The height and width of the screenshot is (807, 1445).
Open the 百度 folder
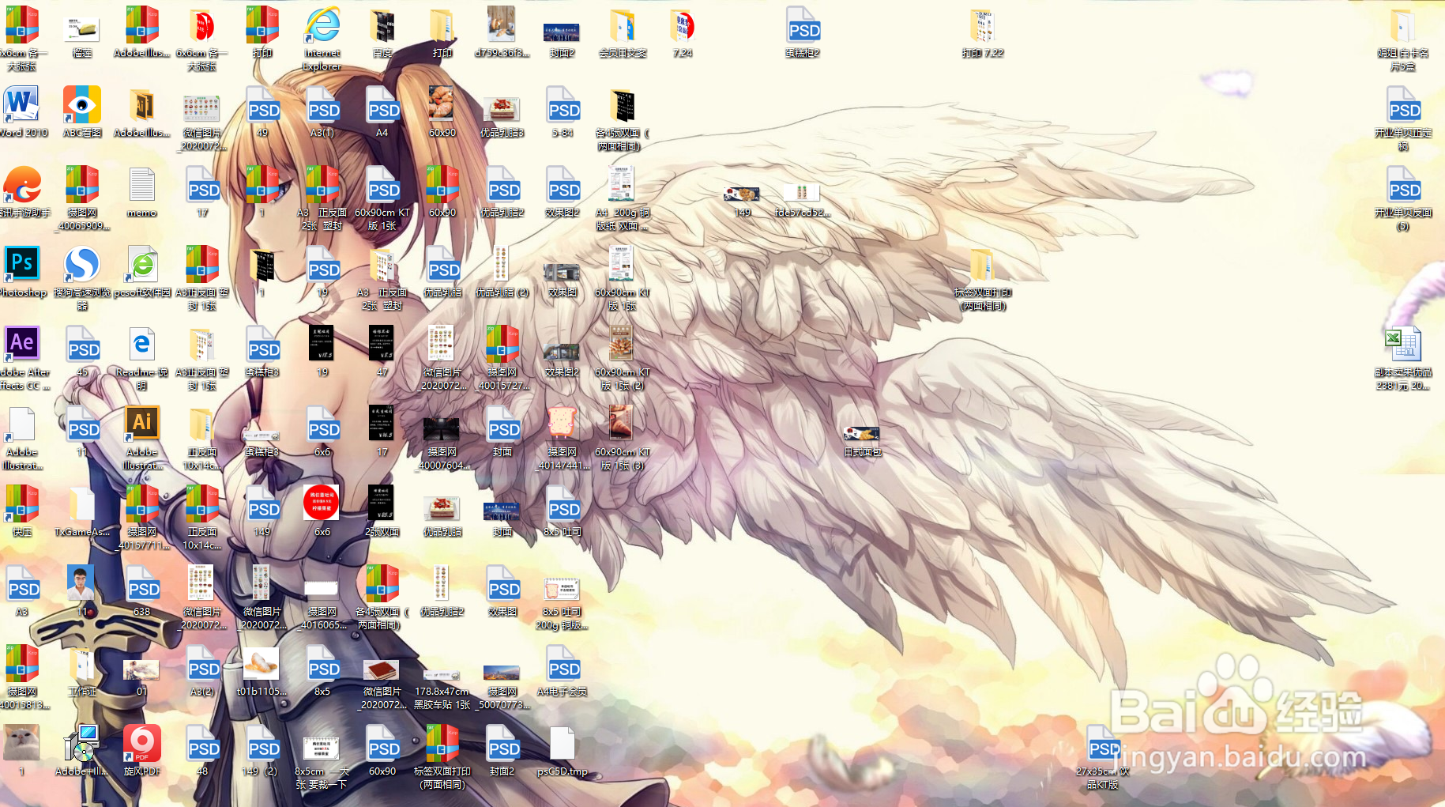click(382, 32)
